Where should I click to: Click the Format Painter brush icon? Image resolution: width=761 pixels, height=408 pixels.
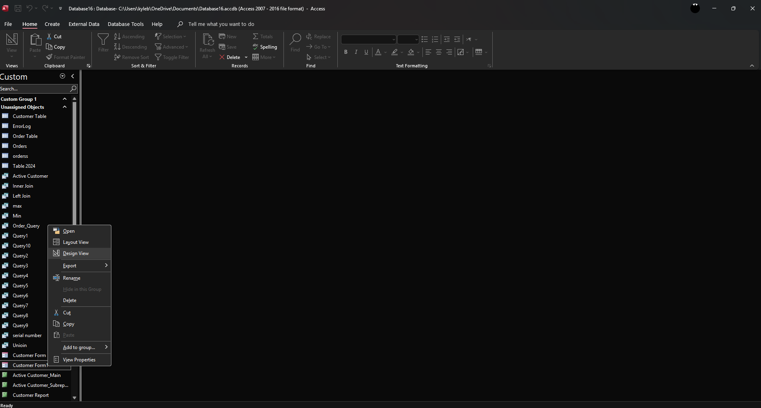[x=49, y=57]
